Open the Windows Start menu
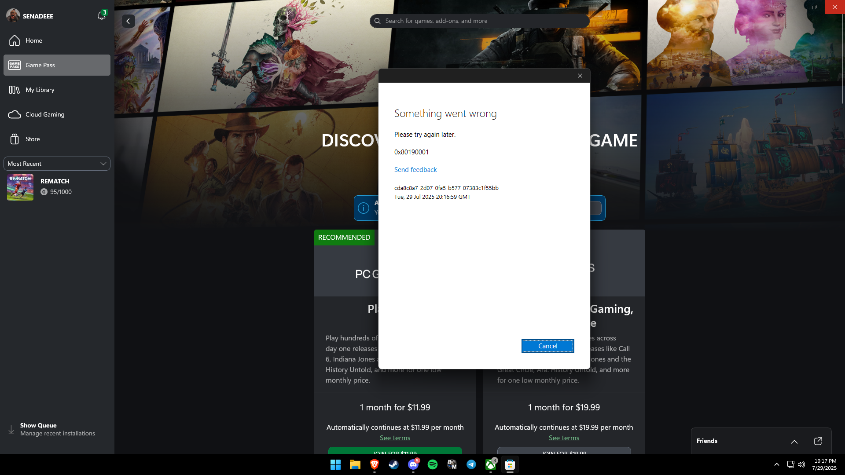The image size is (845, 475). click(335, 464)
